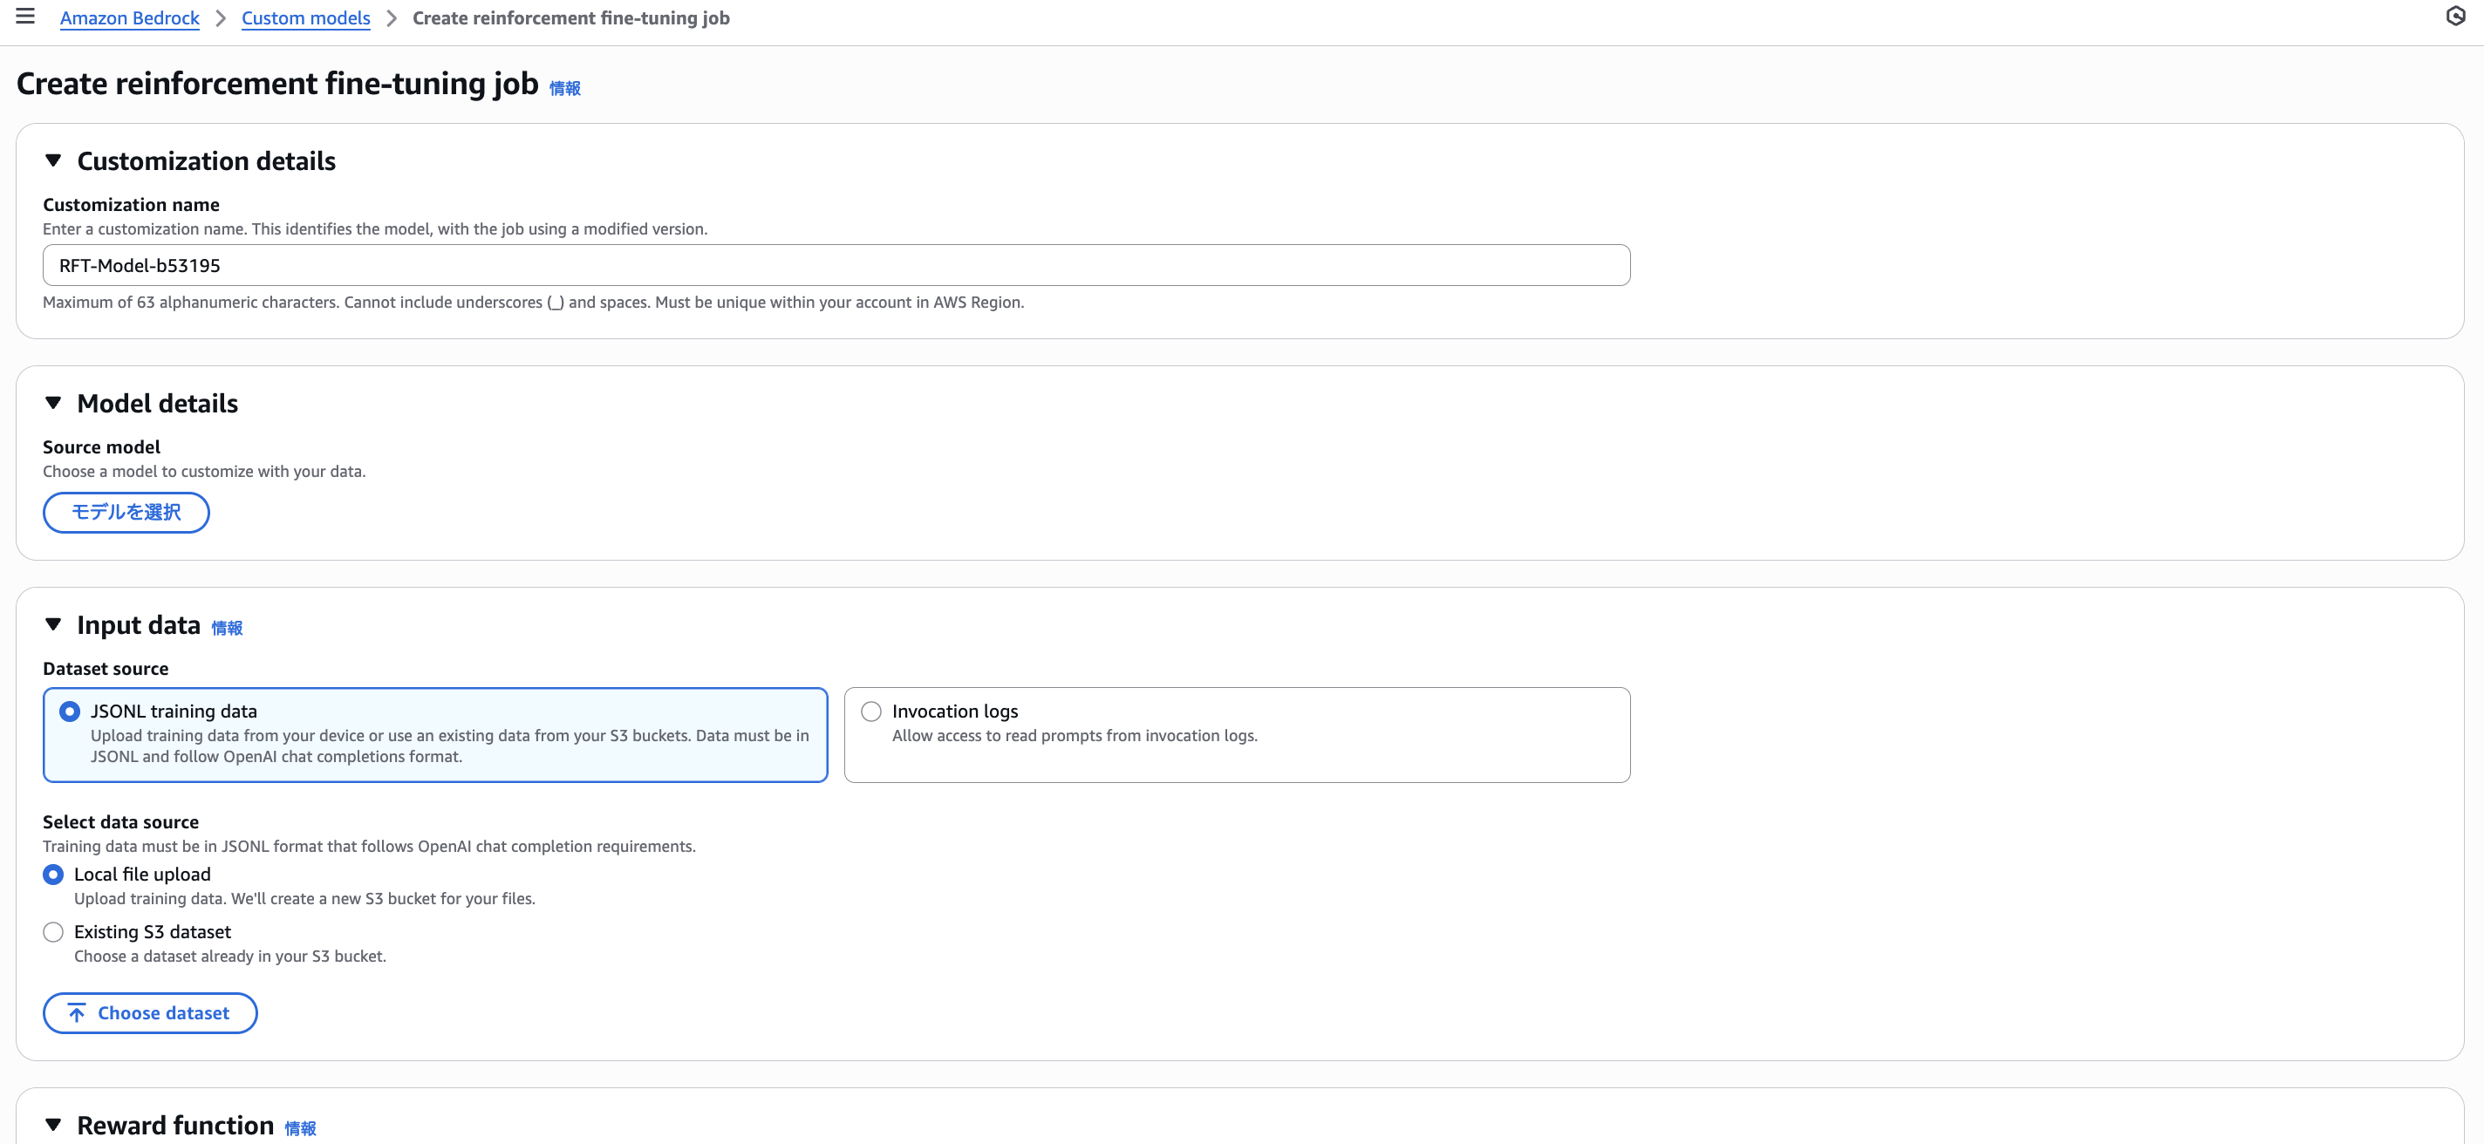The height and width of the screenshot is (1144, 2484).
Task: Select JSONL training data option
Action: [70, 712]
